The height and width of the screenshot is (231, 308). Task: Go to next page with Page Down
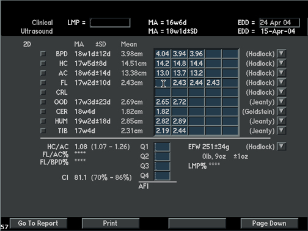coord(269,223)
